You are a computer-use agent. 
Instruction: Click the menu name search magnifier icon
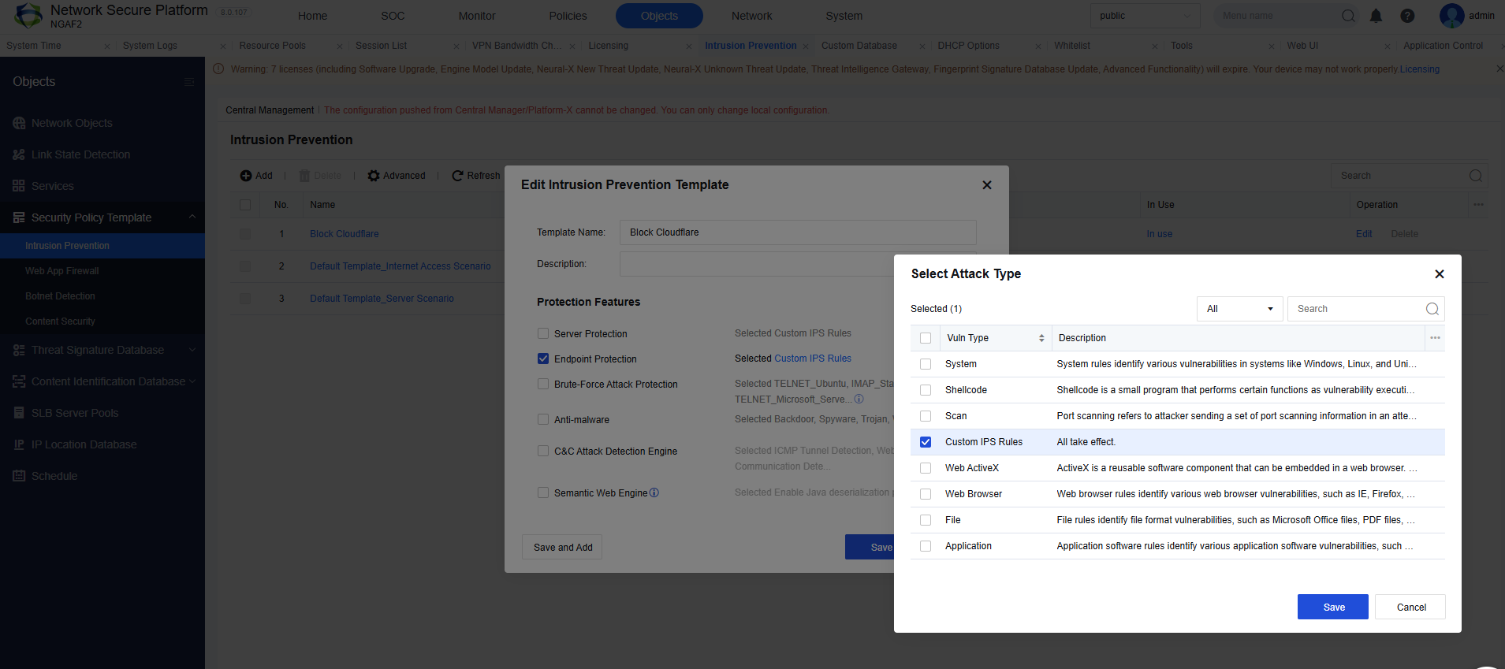pos(1348,16)
